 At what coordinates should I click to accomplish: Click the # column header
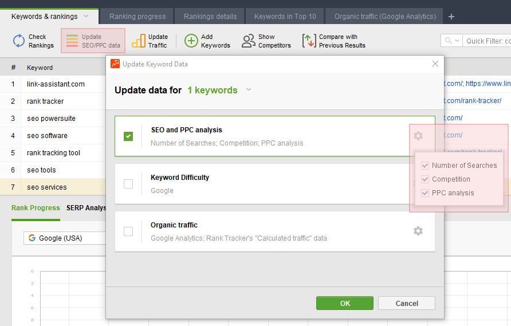point(13,68)
